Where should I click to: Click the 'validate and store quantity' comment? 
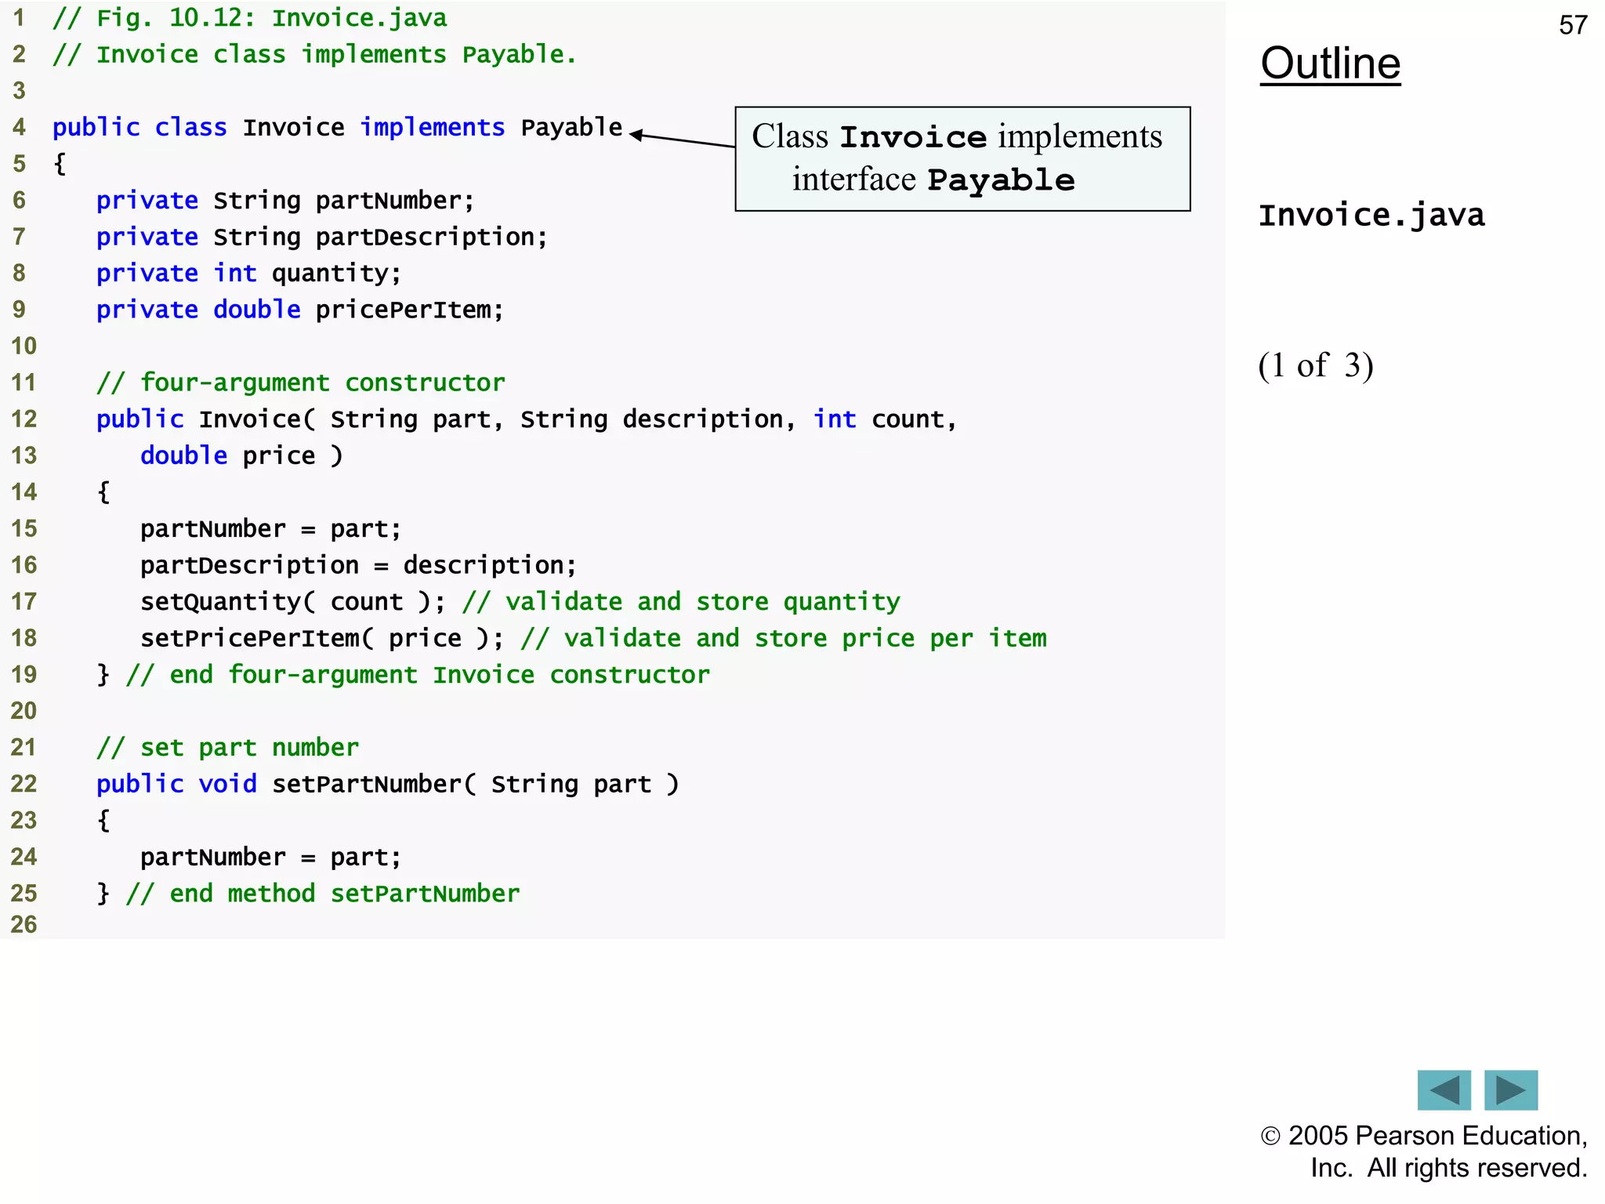[x=681, y=602]
